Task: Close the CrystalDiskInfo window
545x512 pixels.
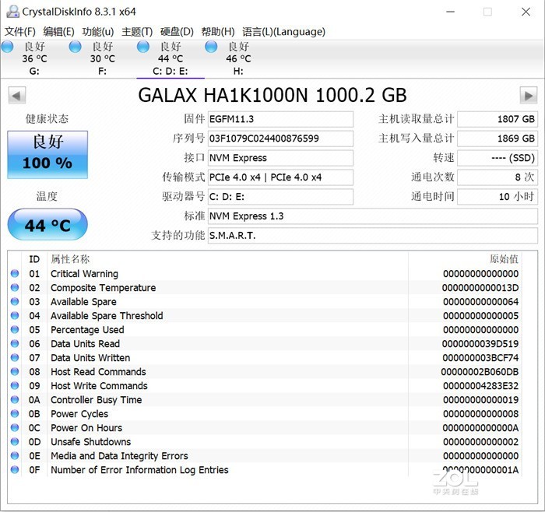Action: pos(526,12)
